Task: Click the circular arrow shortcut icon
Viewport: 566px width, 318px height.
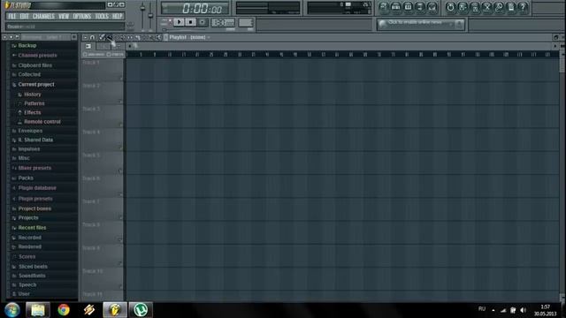Action: (450, 7)
